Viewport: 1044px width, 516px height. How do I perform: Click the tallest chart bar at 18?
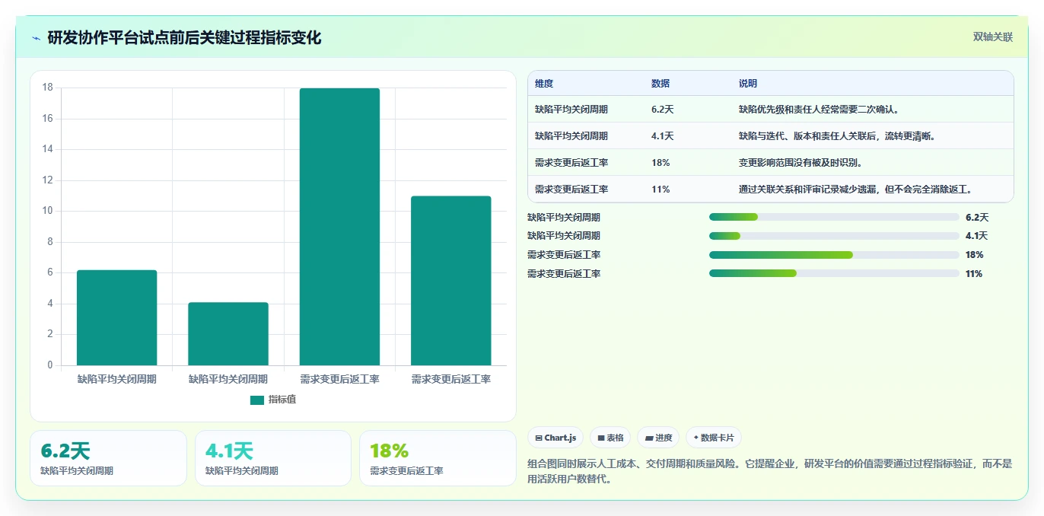[339, 227]
